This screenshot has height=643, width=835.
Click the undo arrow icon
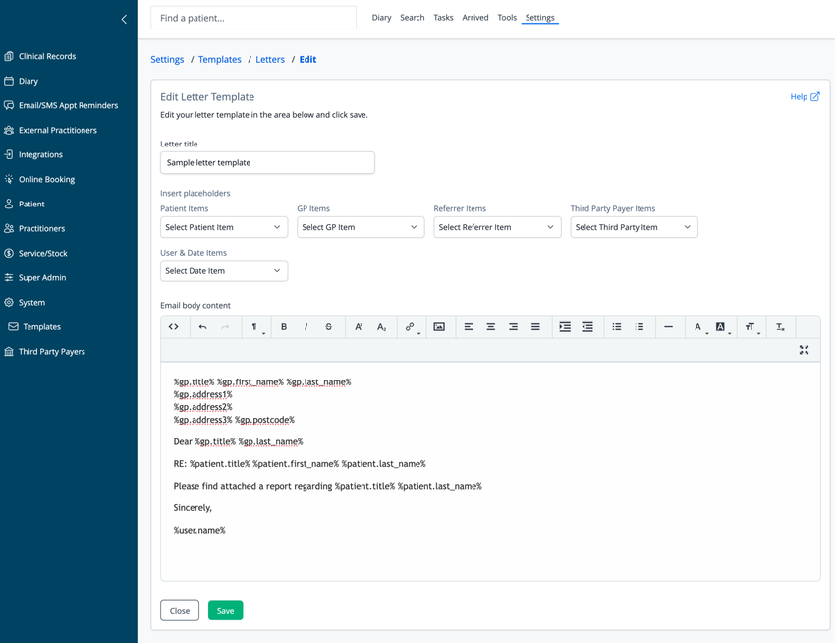[202, 326]
